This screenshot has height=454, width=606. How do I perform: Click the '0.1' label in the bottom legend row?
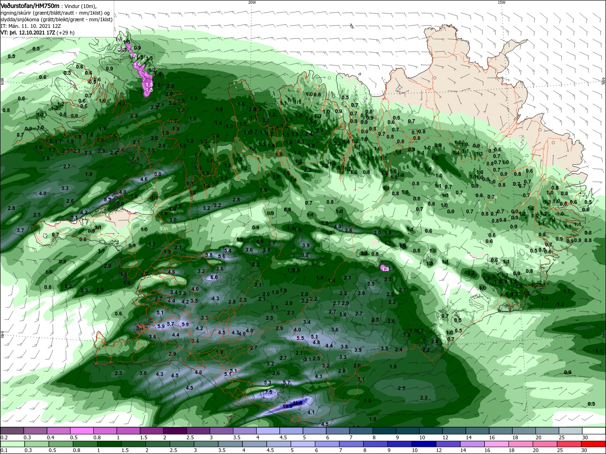(x=4, y=451)
